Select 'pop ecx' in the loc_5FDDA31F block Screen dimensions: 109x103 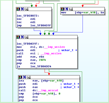[x=26, y=63]
